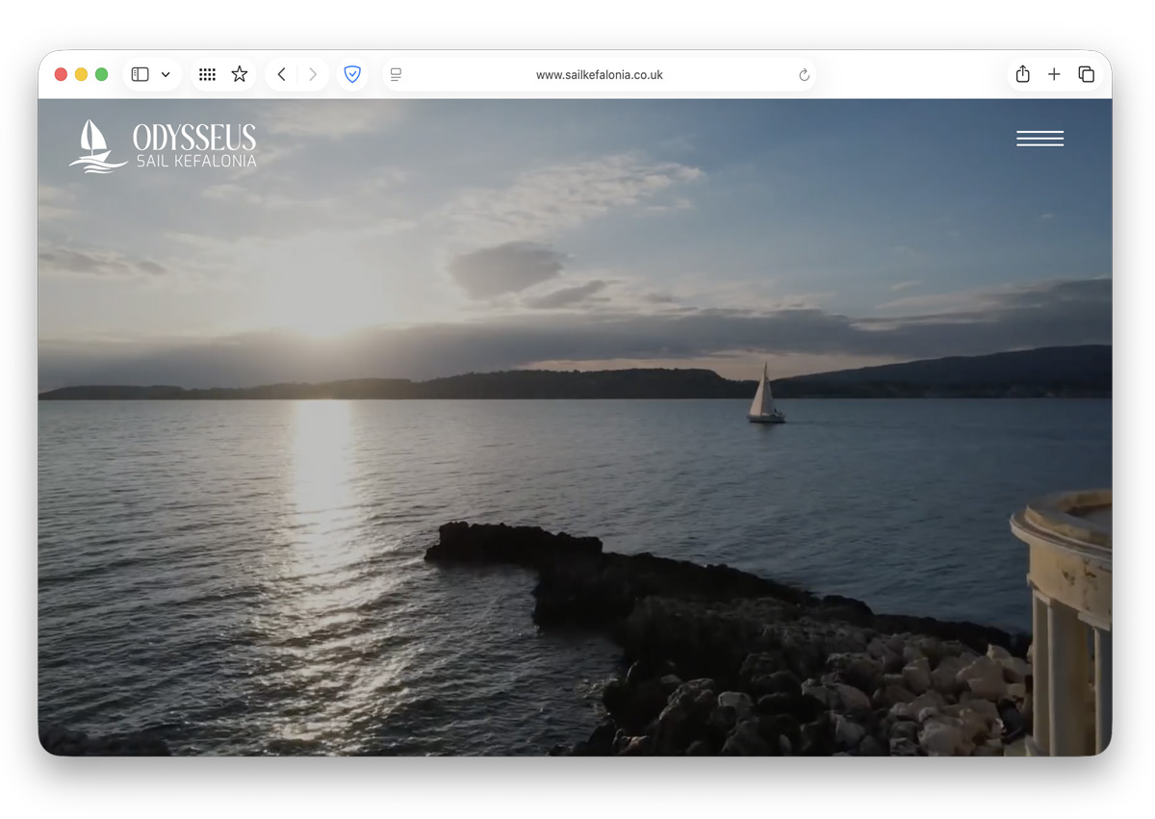The height and width of the screenshot is (819, 1155).
Task: Open the Share menu icon
Action: tap(1022, 74)
